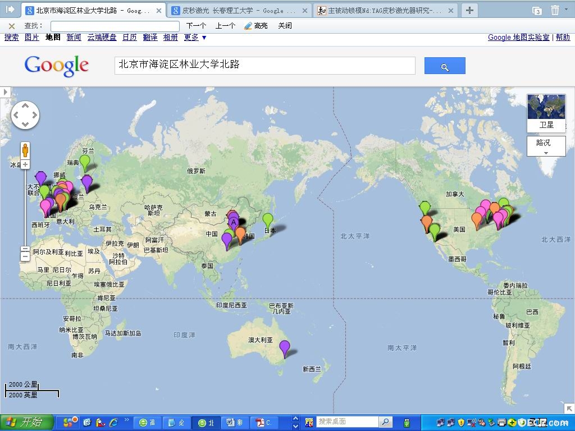Screen dimensions: 575x431
Task: Close the find bar with the X icon
Action: (x=12, y=26)
